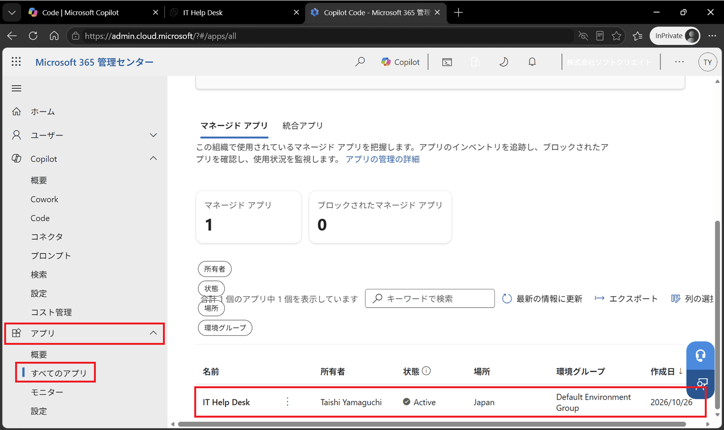This screenshot has height=430, width=724.
Task: Open notifications bell icon
Action: (x=532, y=62)
